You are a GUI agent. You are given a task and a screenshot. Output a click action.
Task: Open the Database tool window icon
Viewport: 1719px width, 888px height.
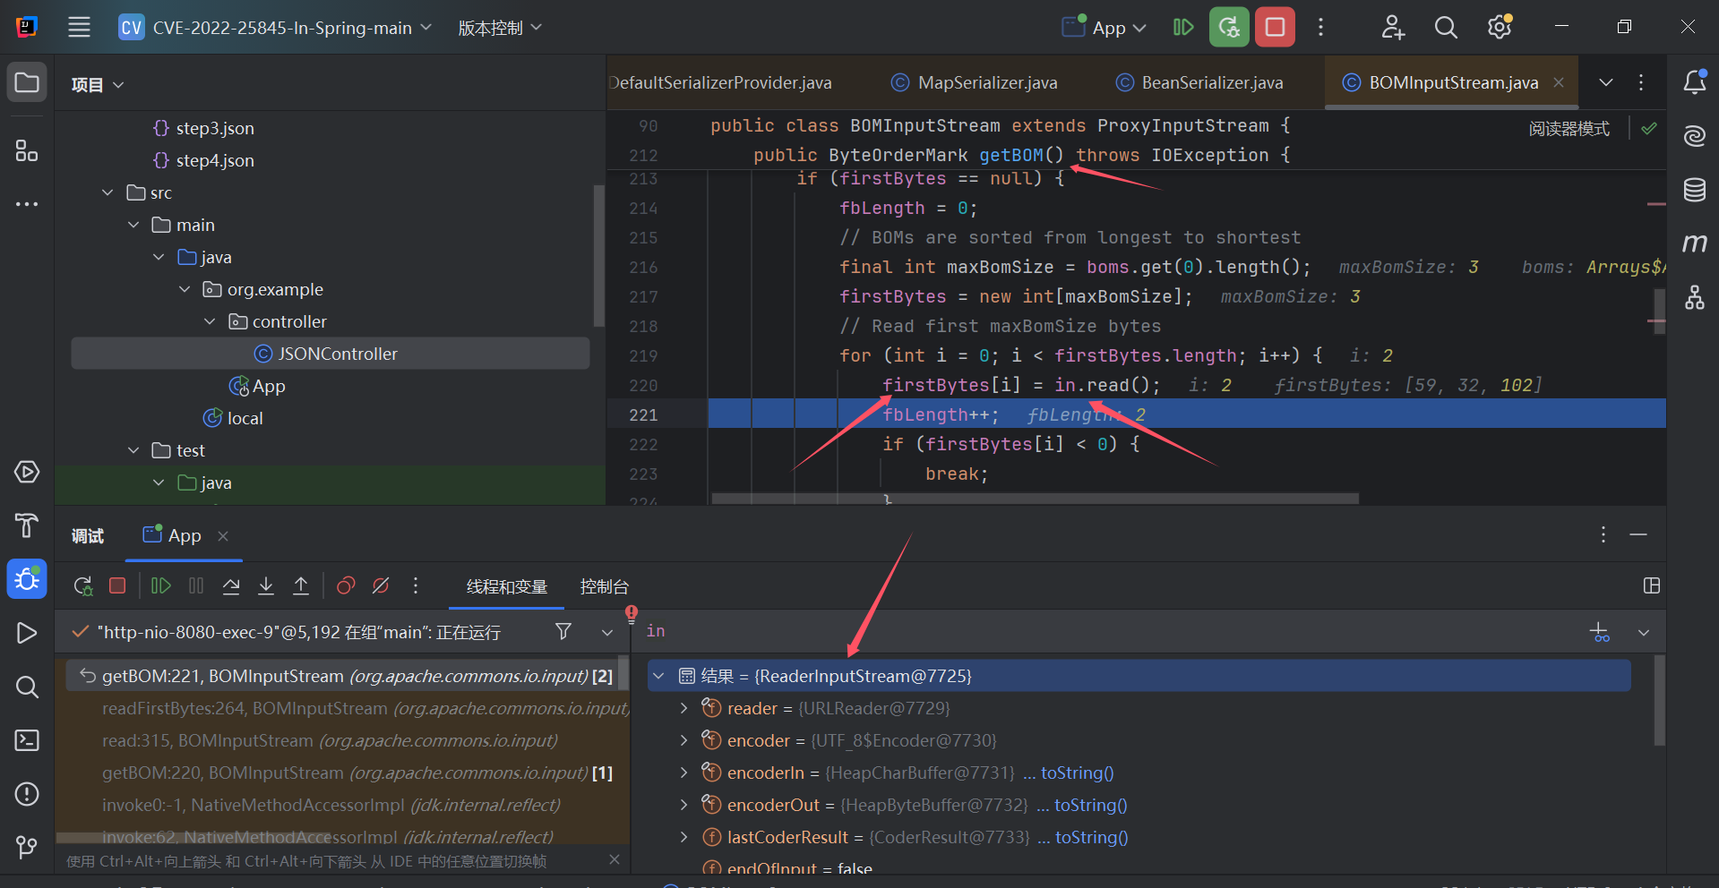[x=1694, y=190]
